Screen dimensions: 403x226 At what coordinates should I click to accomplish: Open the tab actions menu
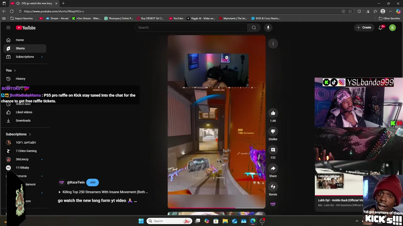point(4,3)
